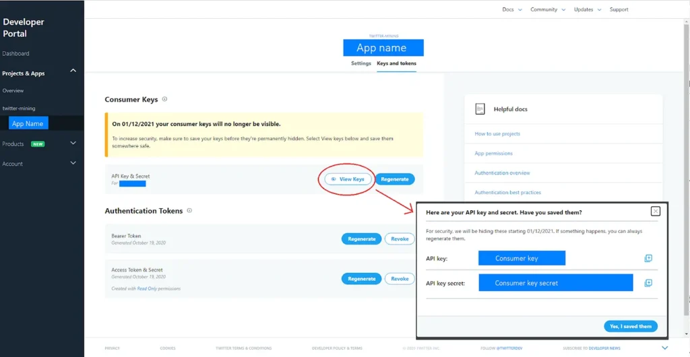Screen dimensions: 690x357
Task: Collapse the Projects & Apps sidebar section
Action: [x=73, y=71]
